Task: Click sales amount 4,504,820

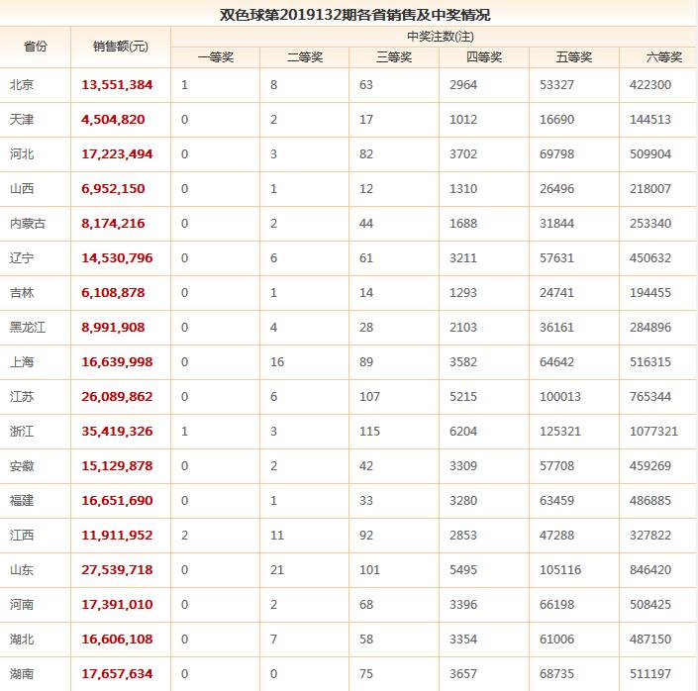Action: click(x=113, y=120)
